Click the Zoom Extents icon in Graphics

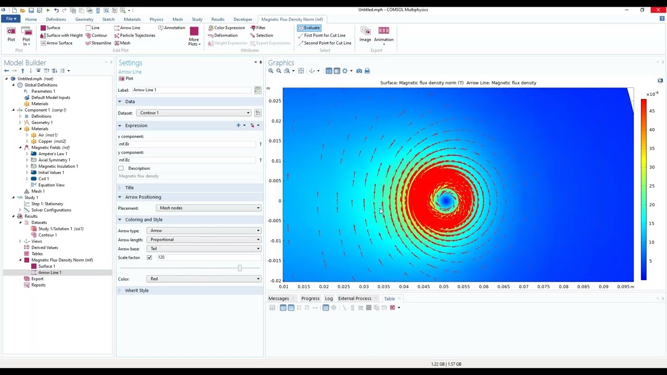point(301,71)
